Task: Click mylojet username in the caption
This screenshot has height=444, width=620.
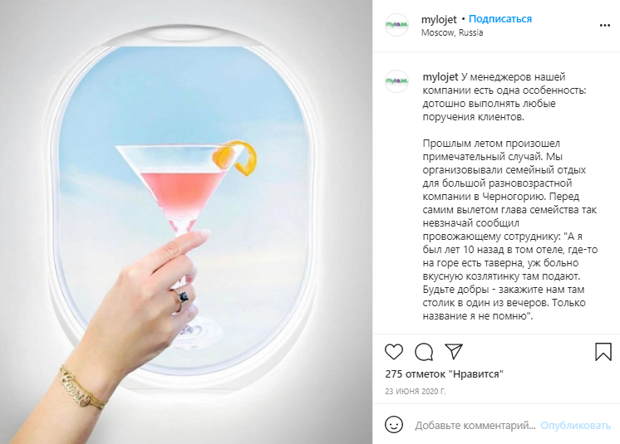Action: click(x=440, y=77)
